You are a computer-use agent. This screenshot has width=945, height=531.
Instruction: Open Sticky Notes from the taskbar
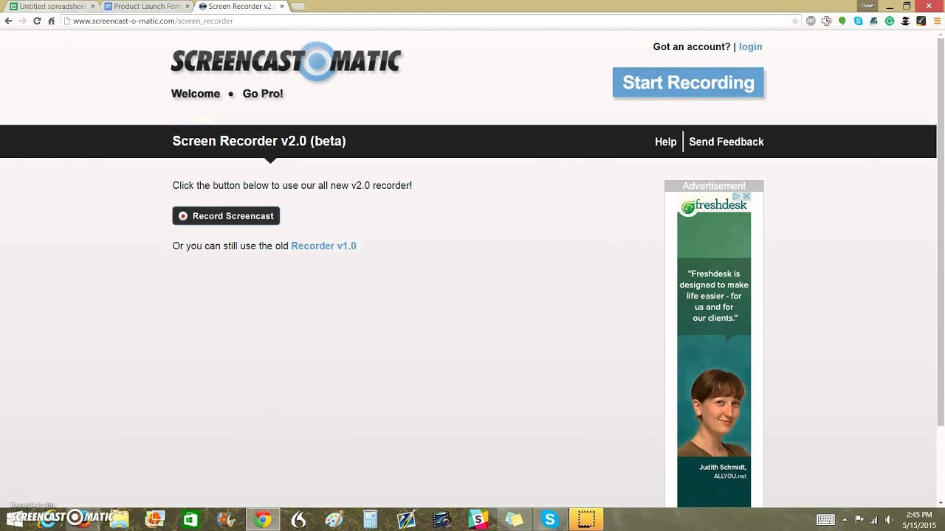pos(514,520)
